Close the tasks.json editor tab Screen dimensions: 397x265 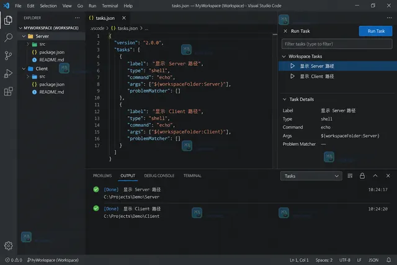tap(124, 18)
